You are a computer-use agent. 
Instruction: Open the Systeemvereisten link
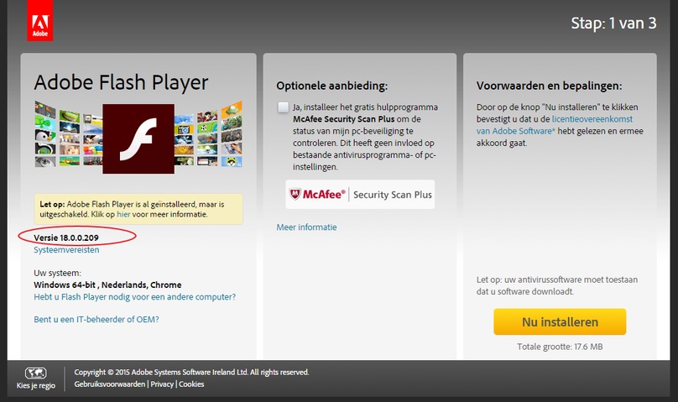click(66, 250)
